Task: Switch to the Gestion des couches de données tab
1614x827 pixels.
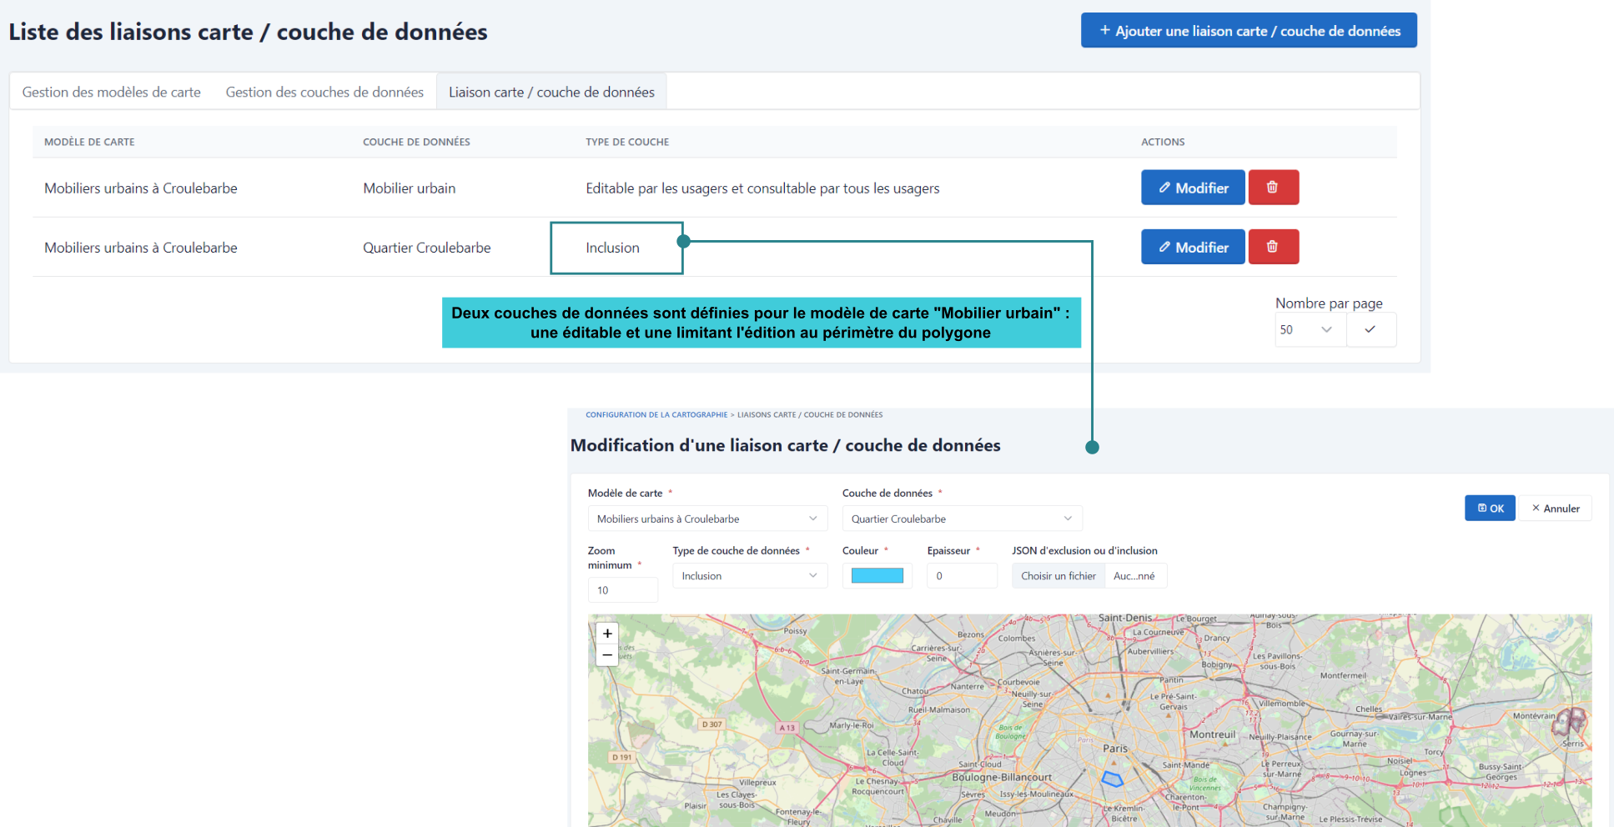Action: (x=324, y=92)
